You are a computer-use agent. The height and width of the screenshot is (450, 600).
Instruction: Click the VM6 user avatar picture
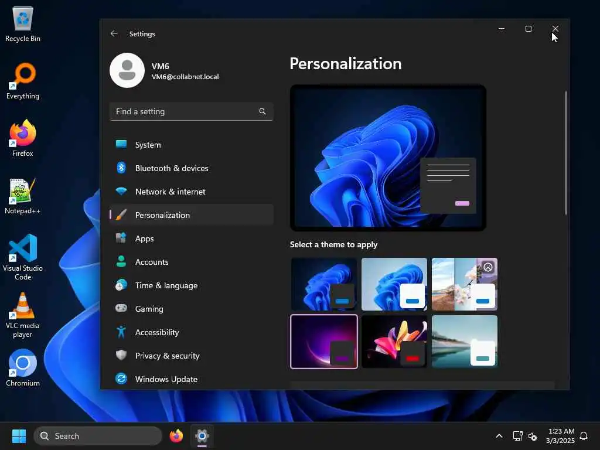[x=127, y=70]
